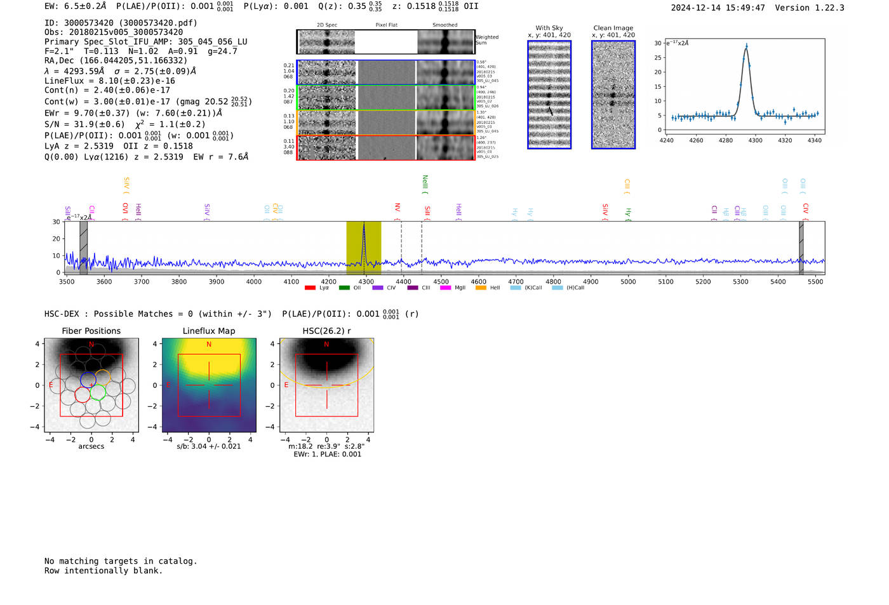Click the orange fiber circle in Fiber Positions

103,377
